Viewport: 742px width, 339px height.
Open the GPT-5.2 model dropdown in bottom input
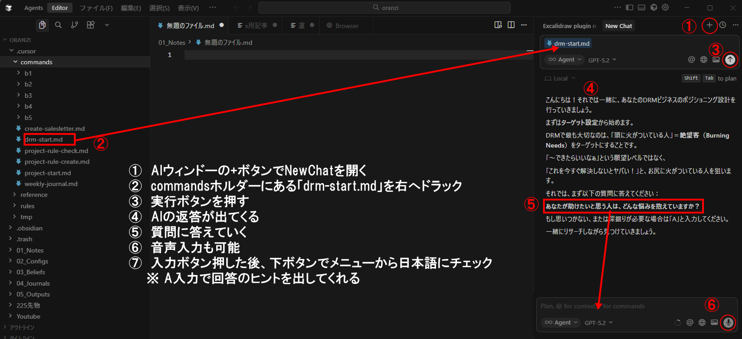pyautogui.click(x=598, y=323)
